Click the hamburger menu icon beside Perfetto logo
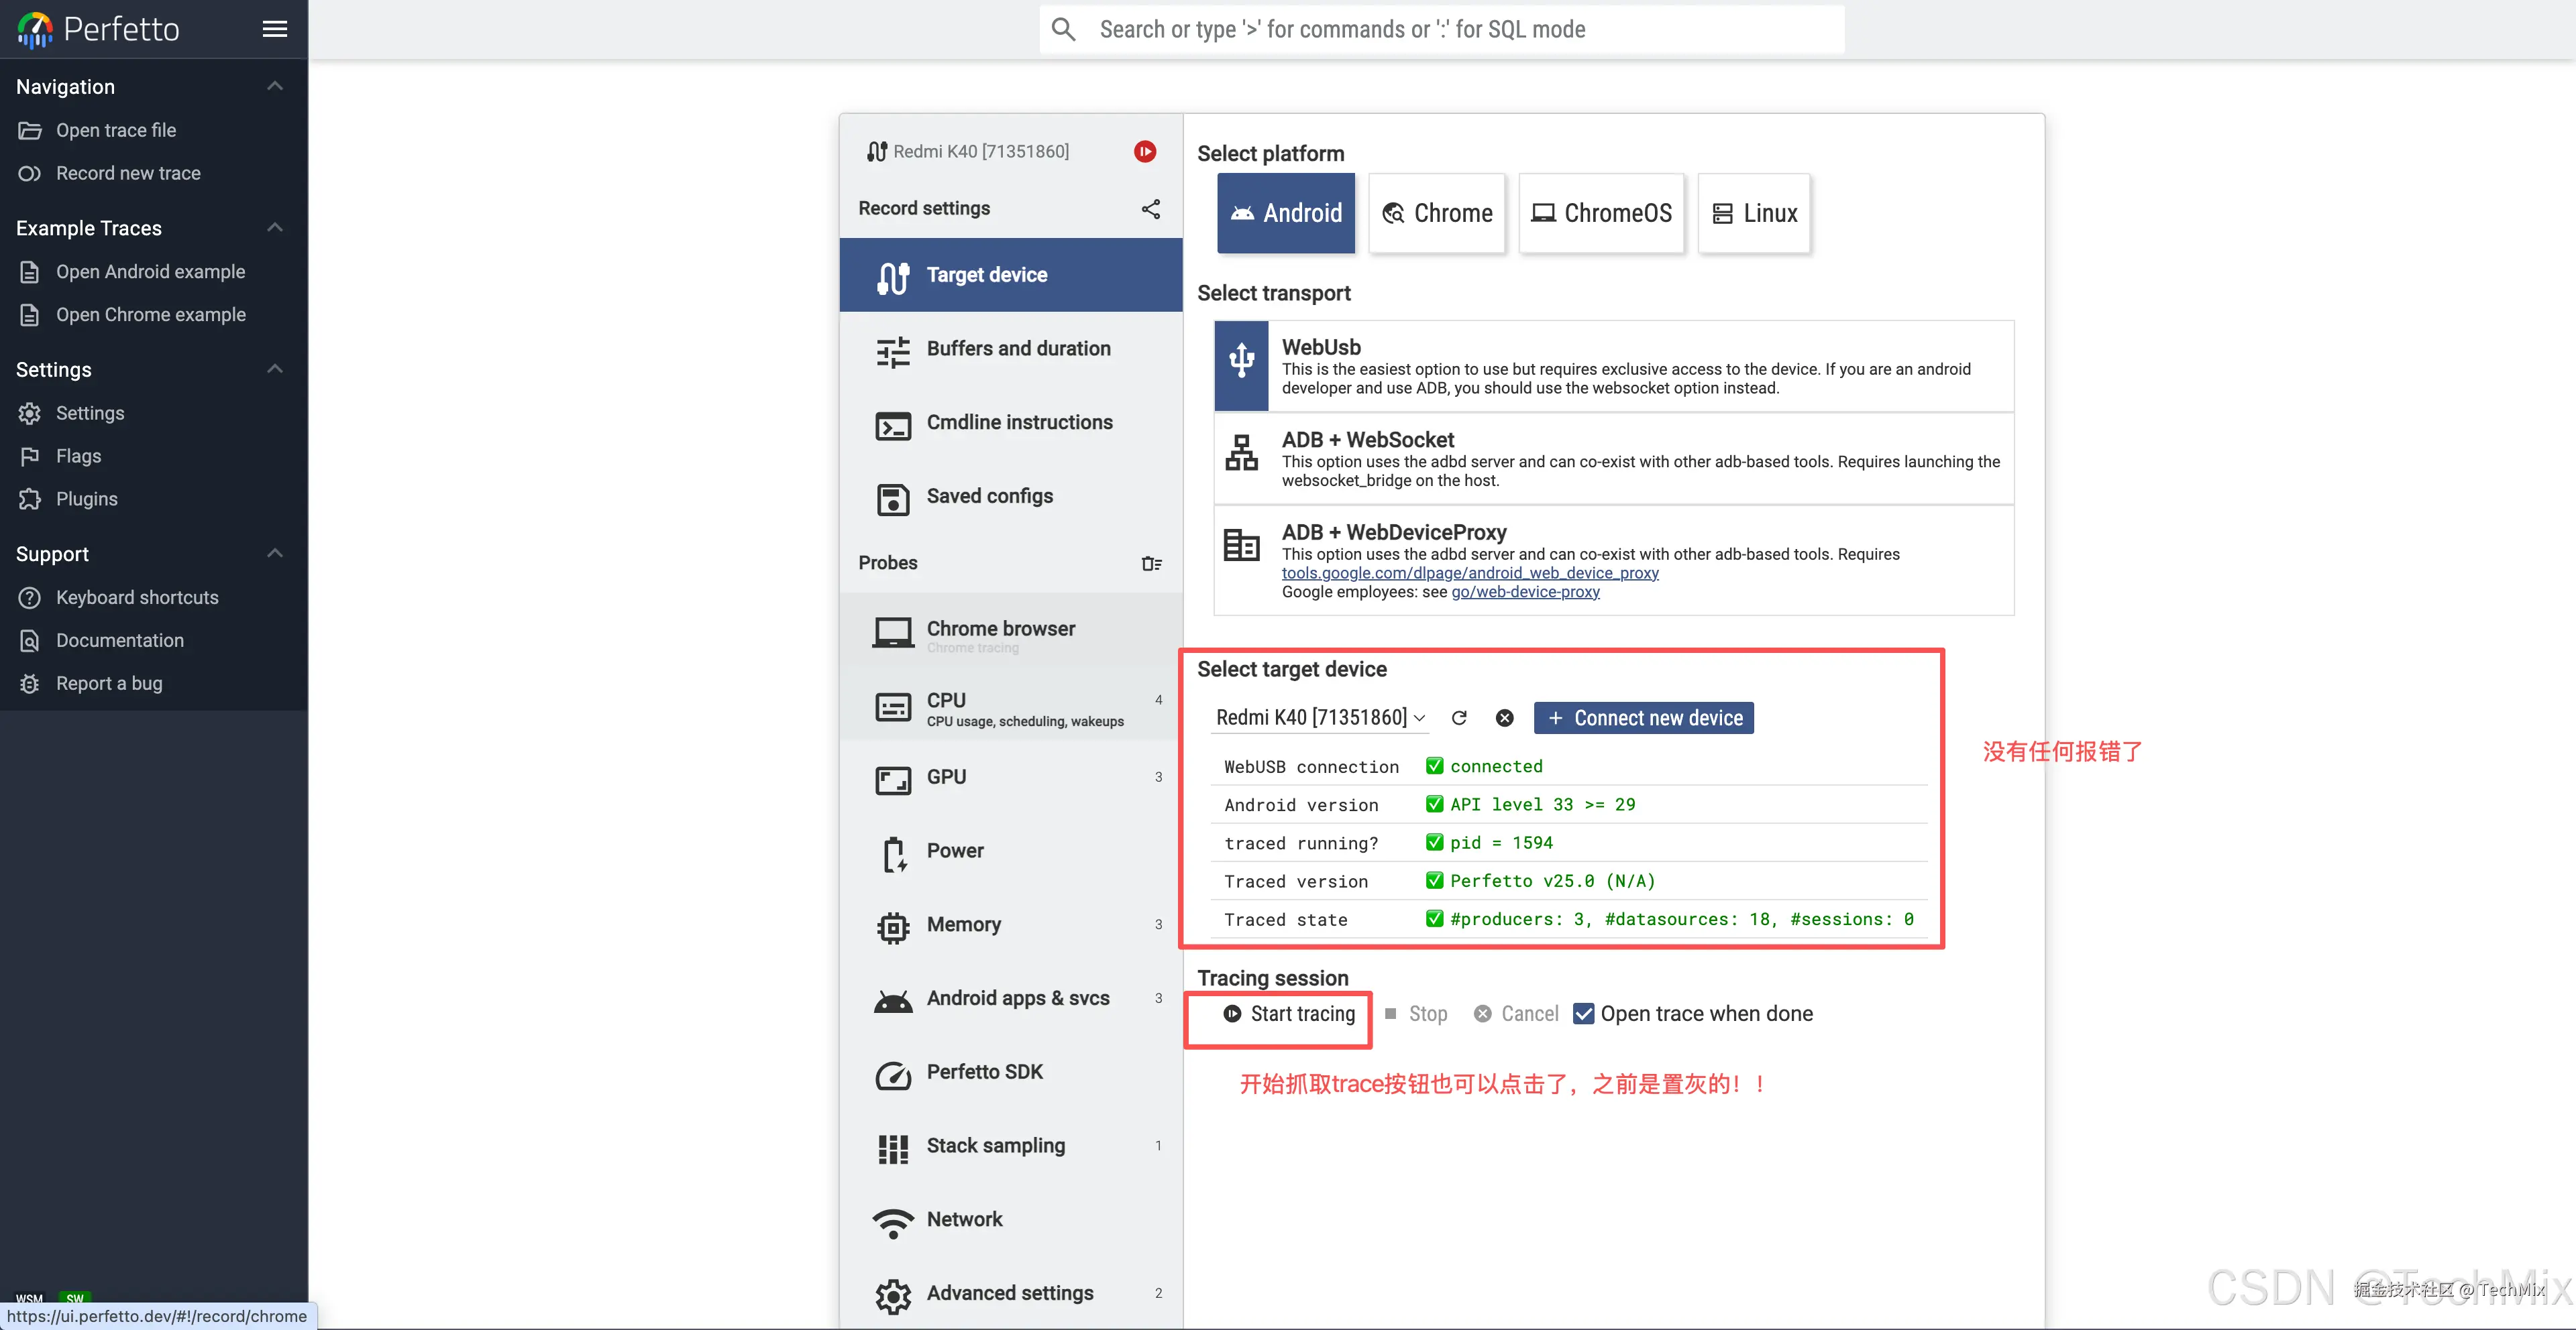 pyautogui.click(x=275, y=29)
